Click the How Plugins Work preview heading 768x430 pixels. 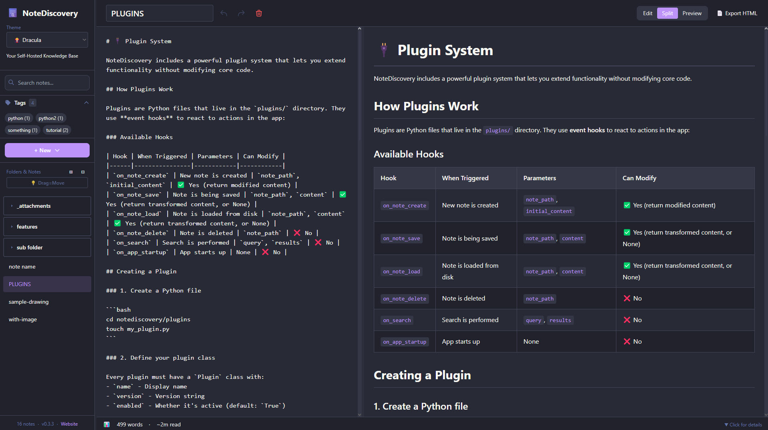pyautogui.click(x=426, y=106)
